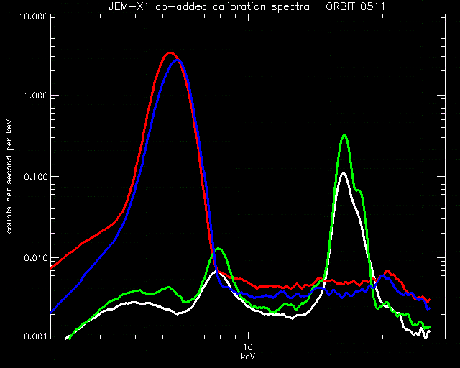Click the green shoulder right of its main peak
This screenshot has height=368, width=460.
359,190
